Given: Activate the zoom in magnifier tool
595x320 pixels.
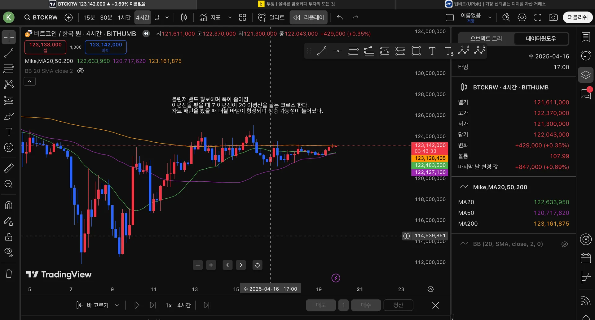Looking at the screenshot, I should point(9,184).
